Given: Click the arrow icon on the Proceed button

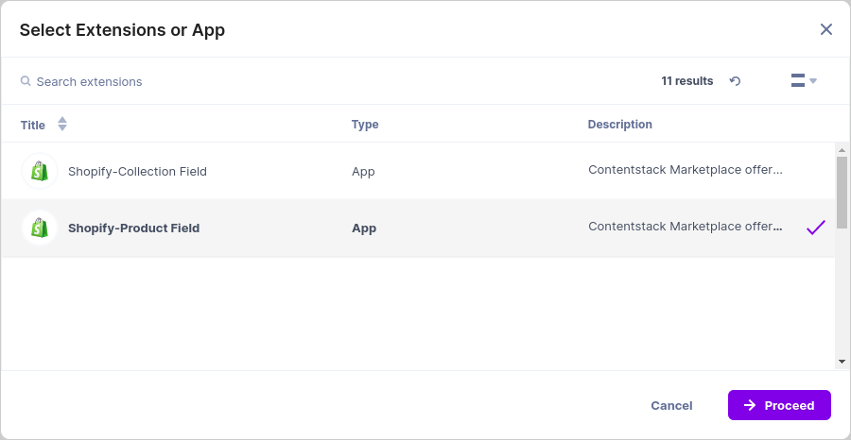Looking at the screenshot, I should click(x=750, y=405).
